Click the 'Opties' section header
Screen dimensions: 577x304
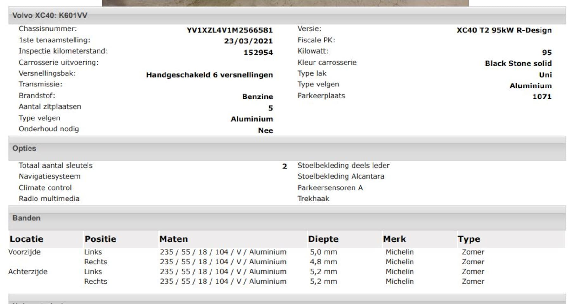tap(287, 149)
